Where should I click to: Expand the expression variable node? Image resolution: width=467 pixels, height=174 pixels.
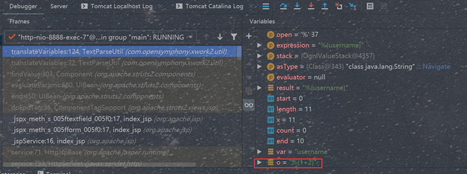pos(259,45)
